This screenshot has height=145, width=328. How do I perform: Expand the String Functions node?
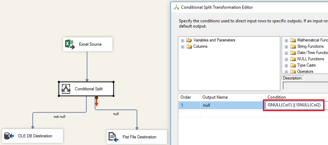[286, 47]
